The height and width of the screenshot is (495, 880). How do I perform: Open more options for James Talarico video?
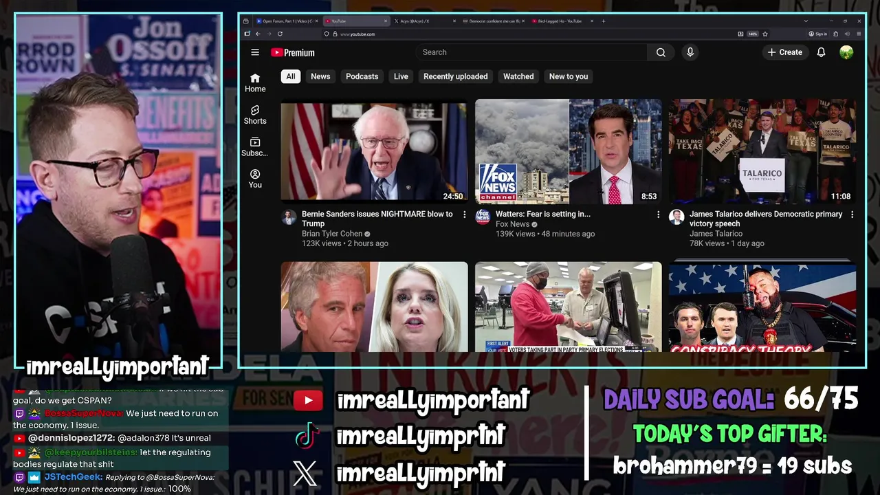click(852, 214)
